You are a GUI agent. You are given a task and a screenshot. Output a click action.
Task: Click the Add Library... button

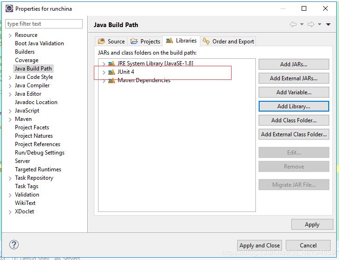tap(294, 106)
